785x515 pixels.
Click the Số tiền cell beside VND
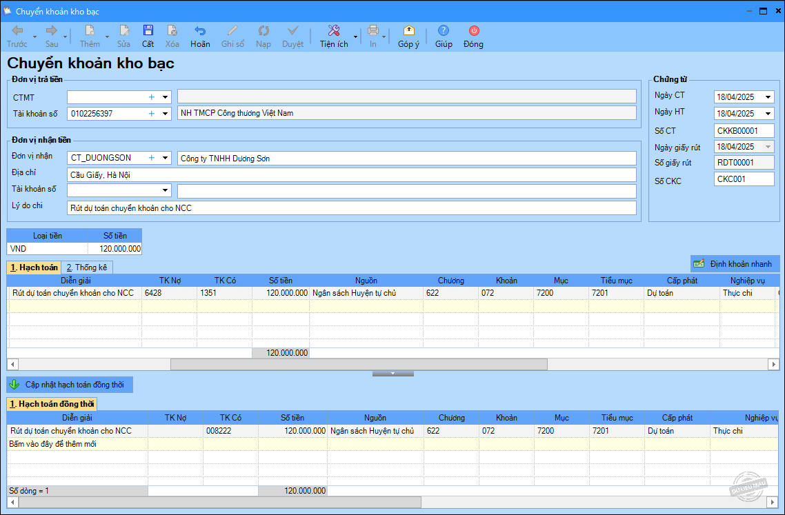point(115,249)
